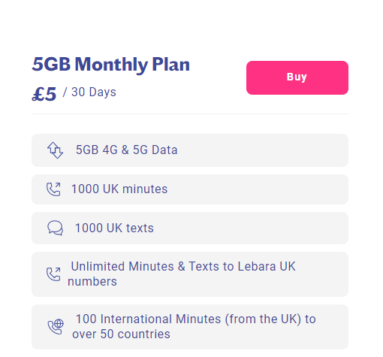
Task: Select the 5GB Monthly Plan heading
Action: coord(111,65)
